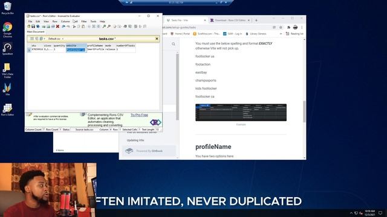Open the SAM - Log In bookmark

(x=232, y=34)
